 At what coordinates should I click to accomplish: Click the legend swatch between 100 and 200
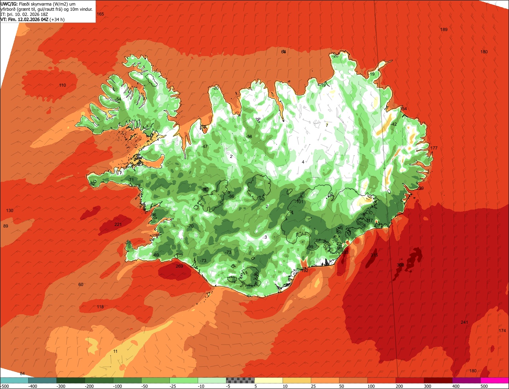click(x=381, y=380)
